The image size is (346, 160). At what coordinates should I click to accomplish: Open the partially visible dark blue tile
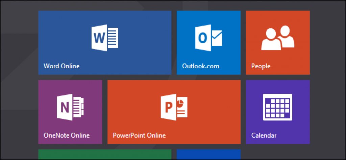click(x=208, y=154)
